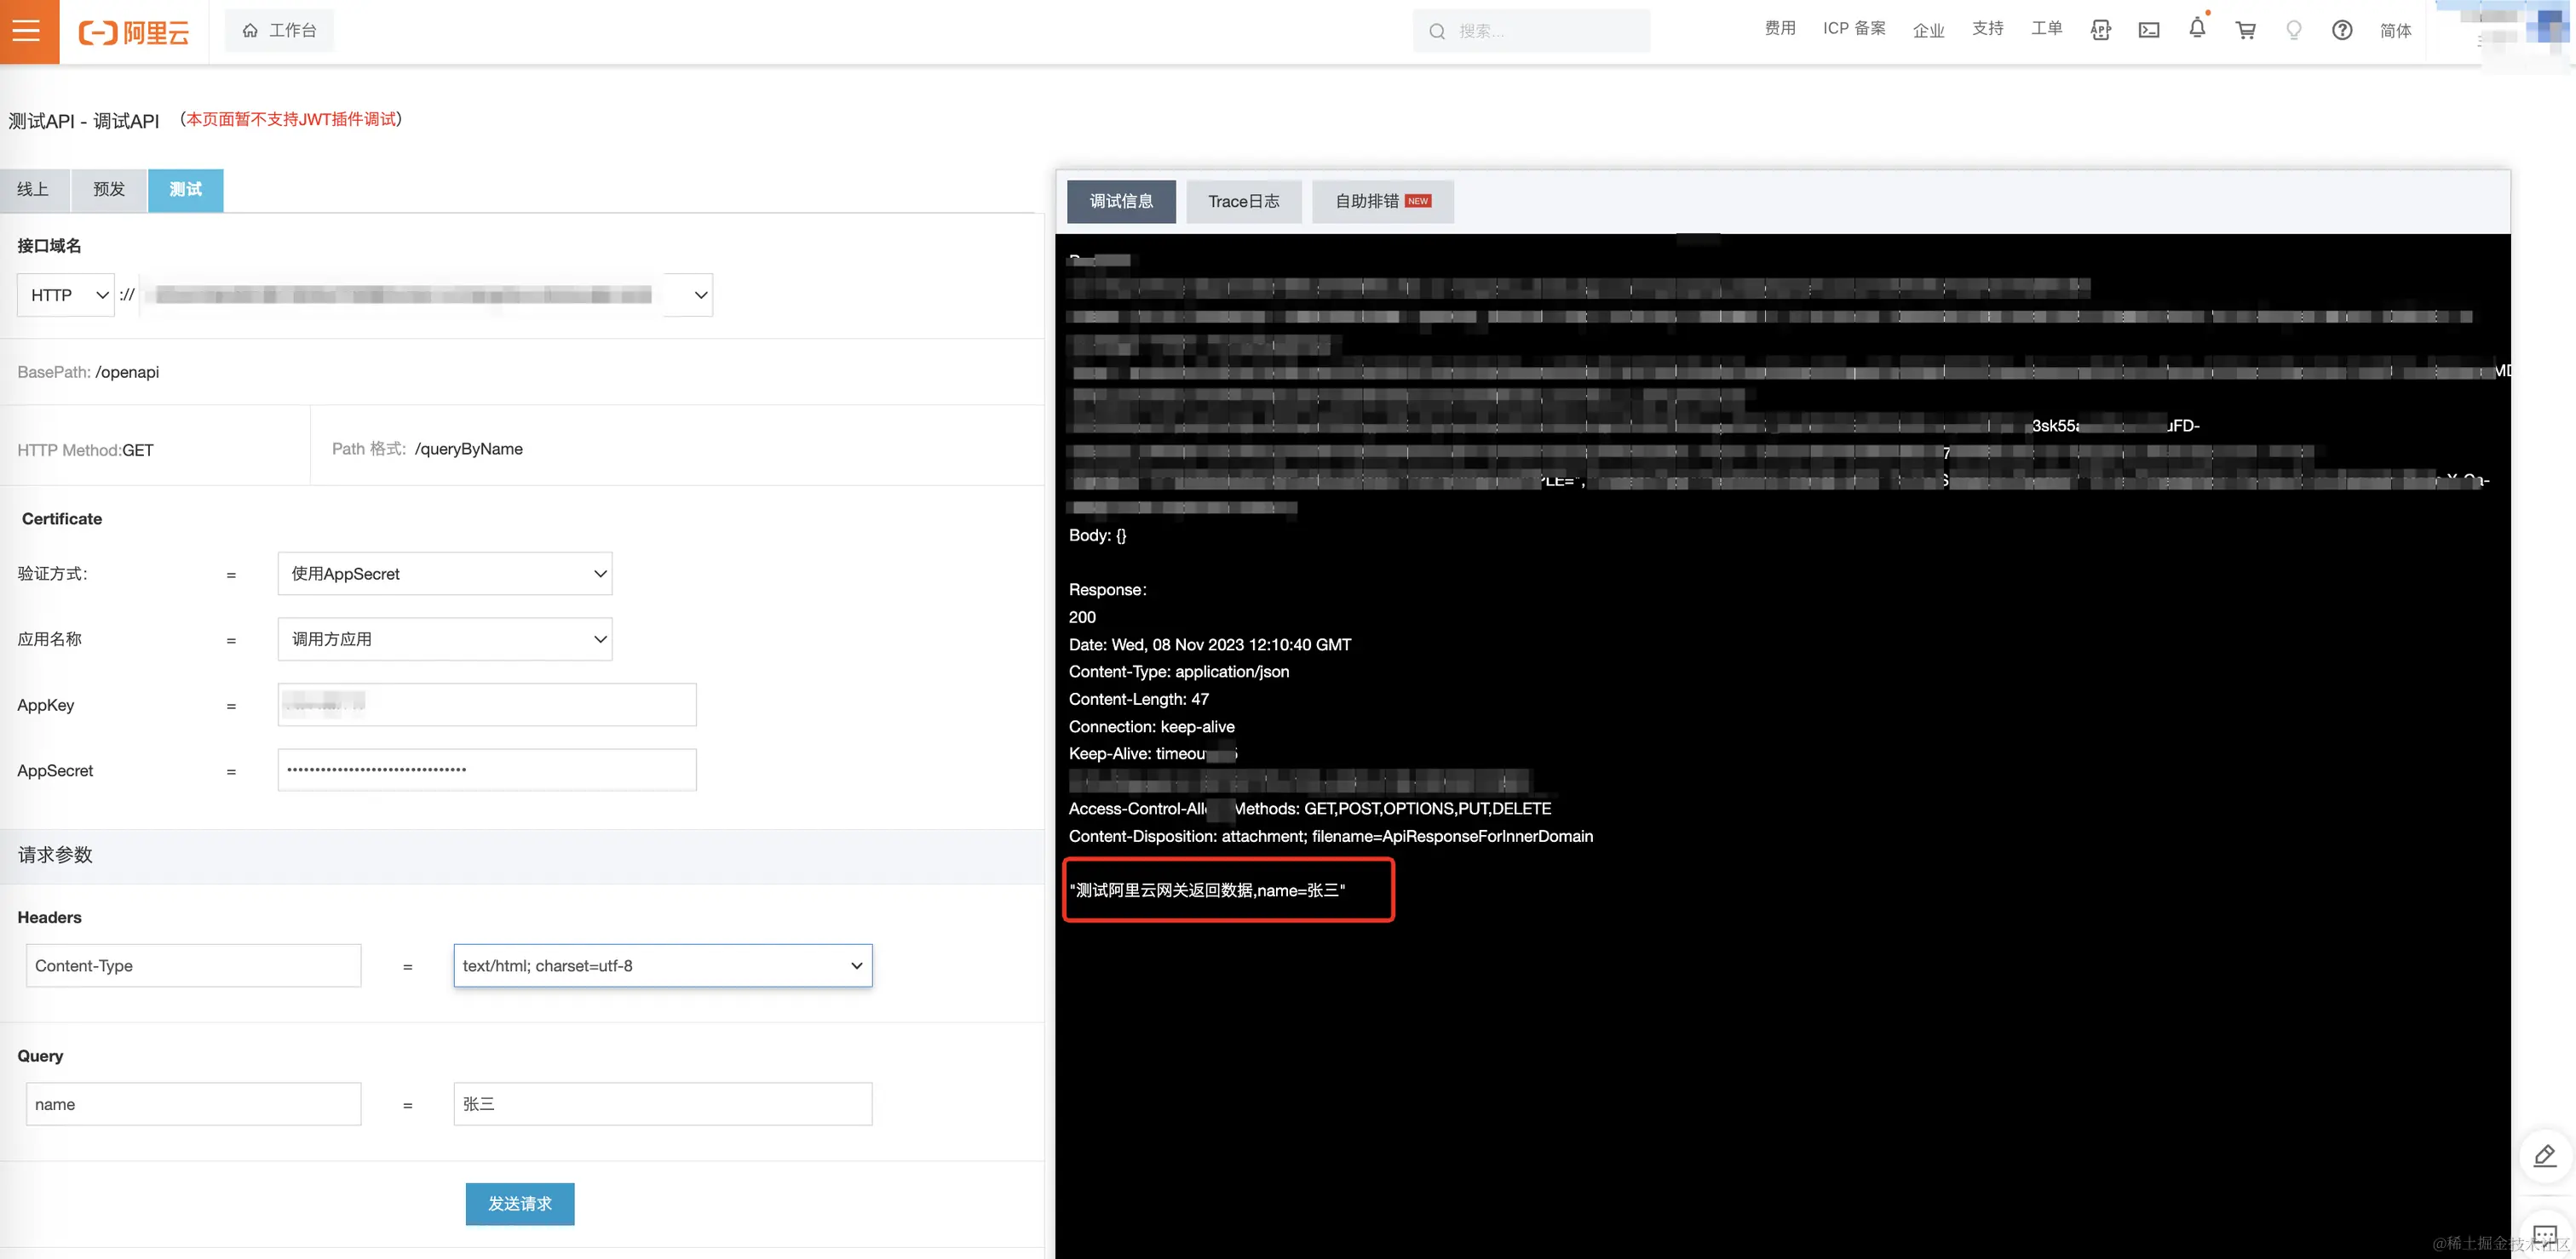Screen dimensions: 2576x1259
Task: Expand the domain name selector arrow
Action: (700, 295)
